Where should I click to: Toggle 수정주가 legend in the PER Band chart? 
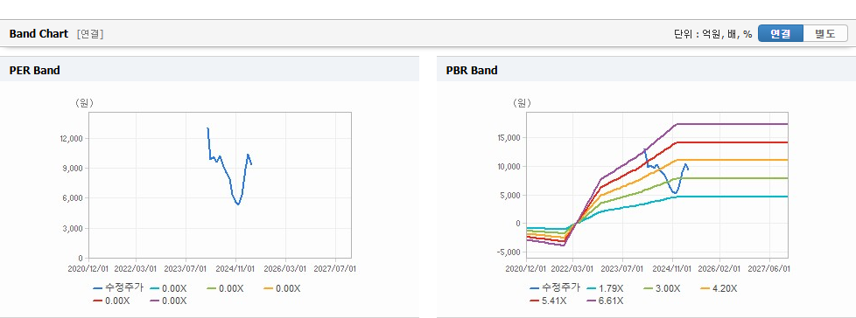118,288
